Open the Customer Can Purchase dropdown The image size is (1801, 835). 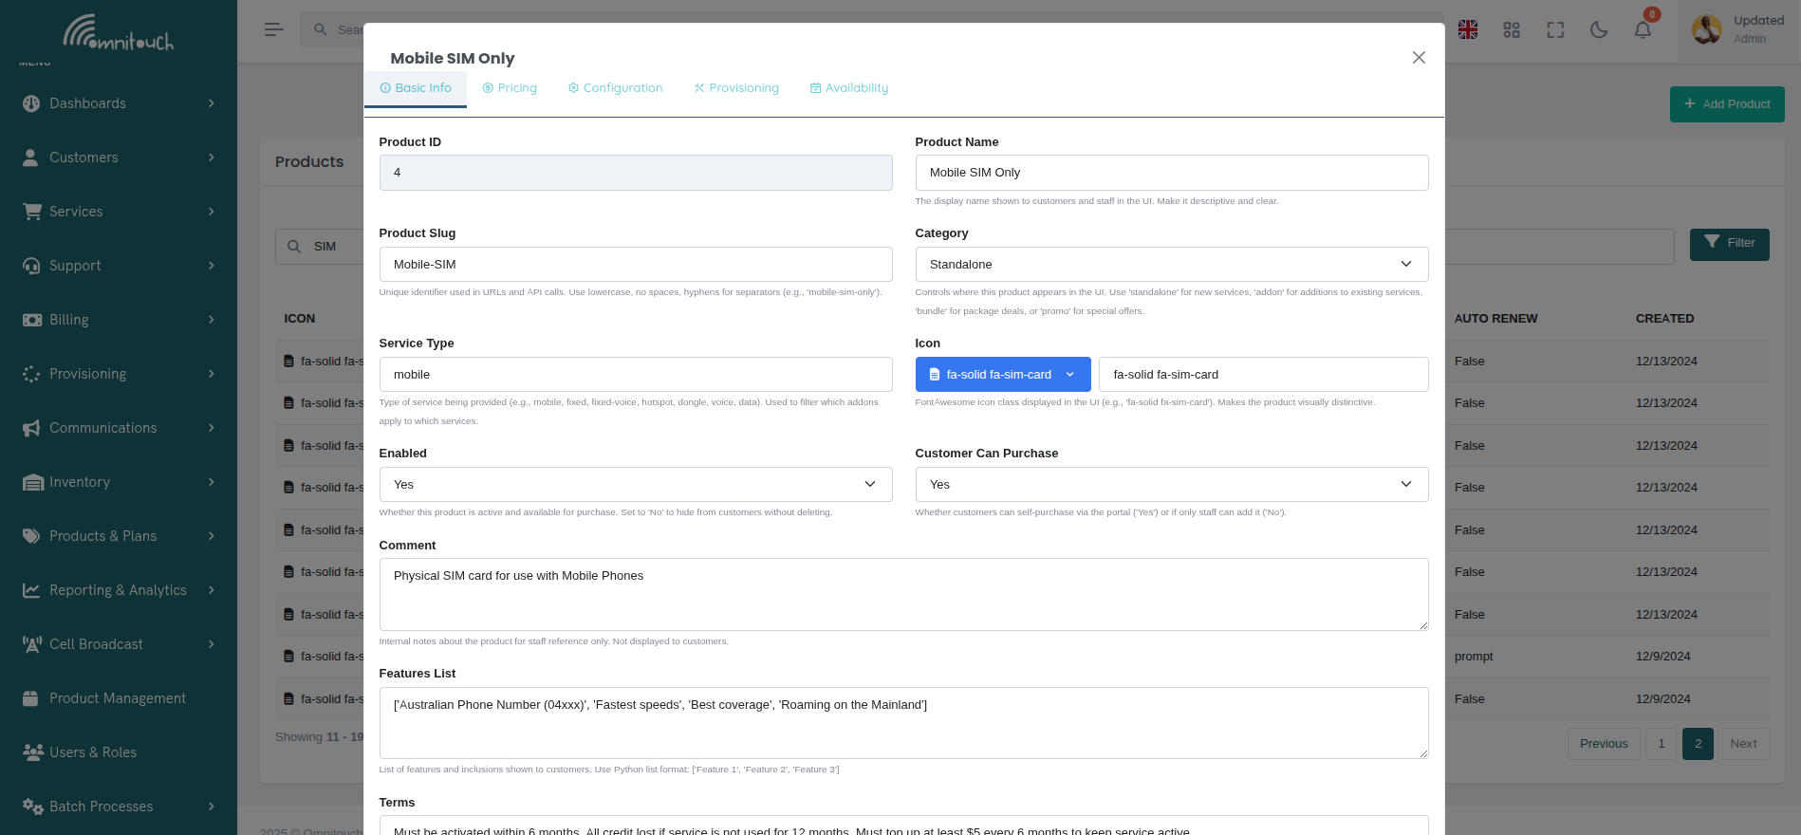[x=1171, y=485]
